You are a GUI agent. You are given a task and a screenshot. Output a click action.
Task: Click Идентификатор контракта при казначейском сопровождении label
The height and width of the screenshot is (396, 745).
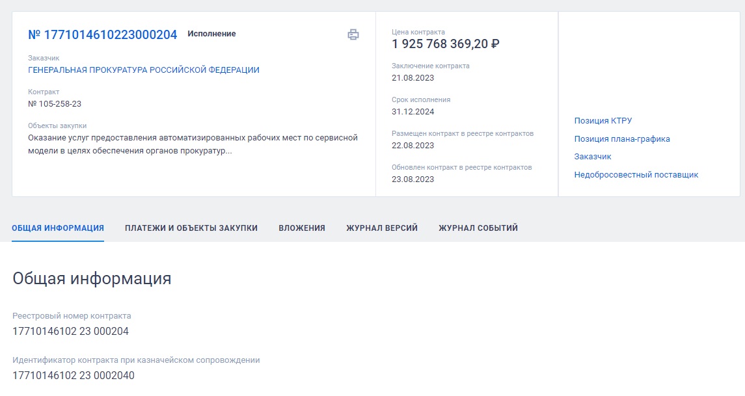[136, 360]
